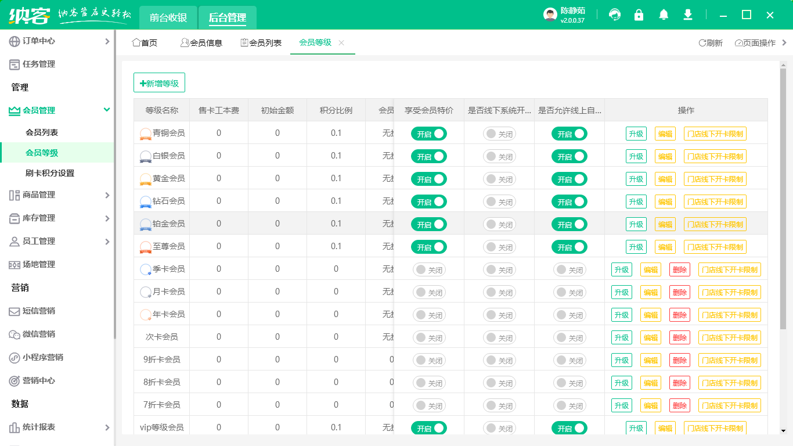Open 订单中心 in the sidebar

click(x=39, y=41)
